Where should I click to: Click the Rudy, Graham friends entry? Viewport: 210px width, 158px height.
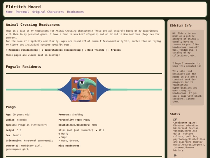69,141
